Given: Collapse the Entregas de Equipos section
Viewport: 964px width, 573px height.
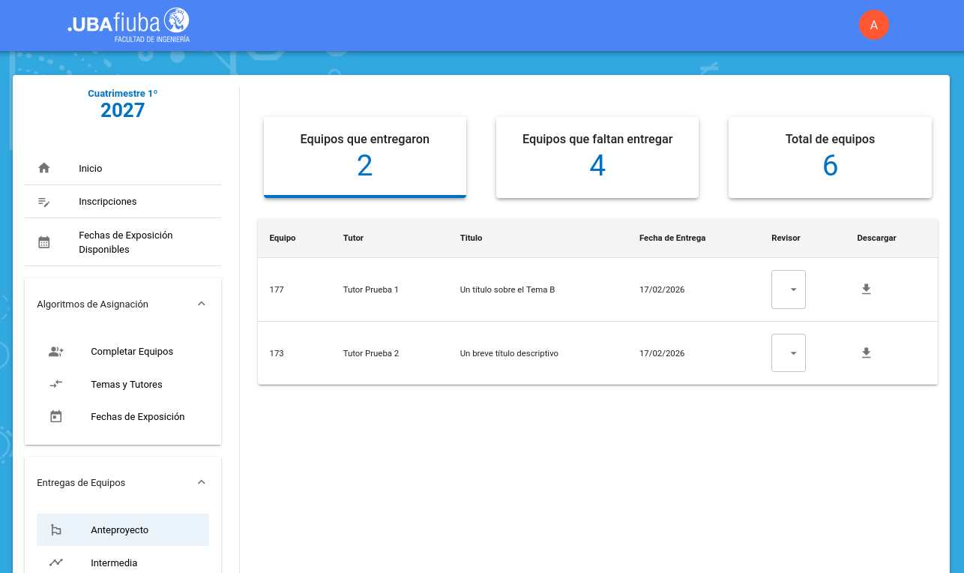Looking at the screenshot, I should pyautogui.click(x=201, y=482).
